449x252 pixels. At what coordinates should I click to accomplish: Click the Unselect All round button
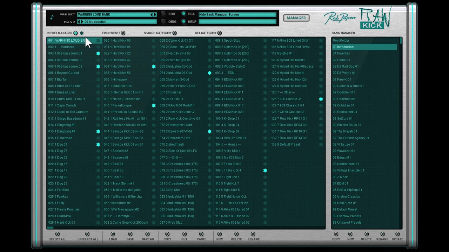click(x=87, y=234)
